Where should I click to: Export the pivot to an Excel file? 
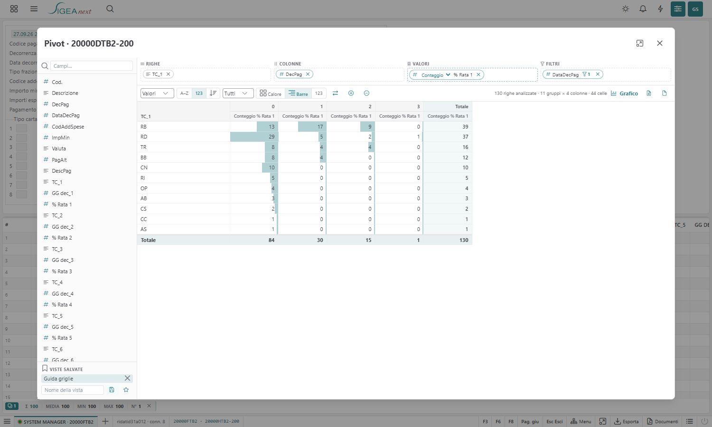pyautogui.click(x=649, y=93)
